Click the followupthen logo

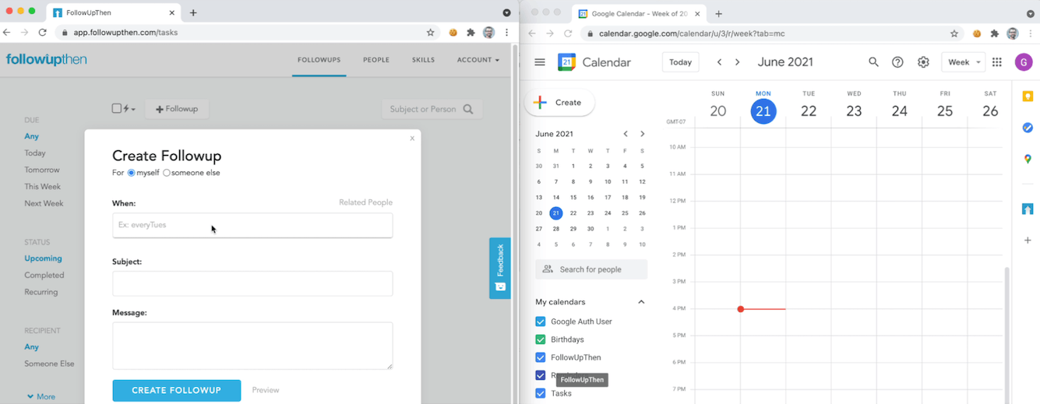coord(46,60)
